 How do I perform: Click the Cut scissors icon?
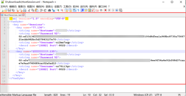tap(29, 10)
